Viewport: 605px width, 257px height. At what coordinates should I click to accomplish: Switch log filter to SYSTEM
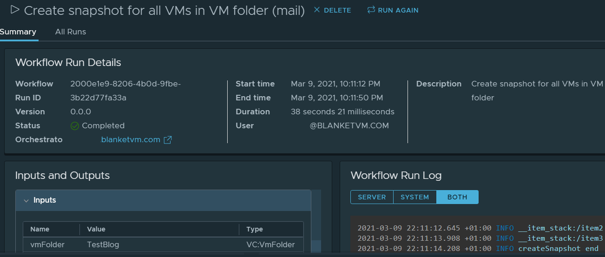[x=414, y=197]
